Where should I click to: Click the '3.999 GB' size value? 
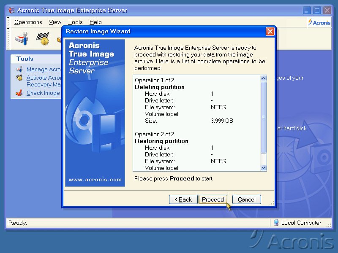click(x=222, y=121)
